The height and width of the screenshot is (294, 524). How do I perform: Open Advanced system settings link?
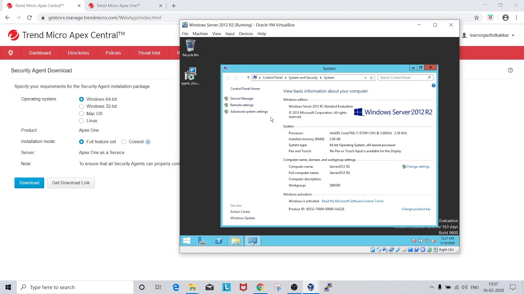coord(249,111)
